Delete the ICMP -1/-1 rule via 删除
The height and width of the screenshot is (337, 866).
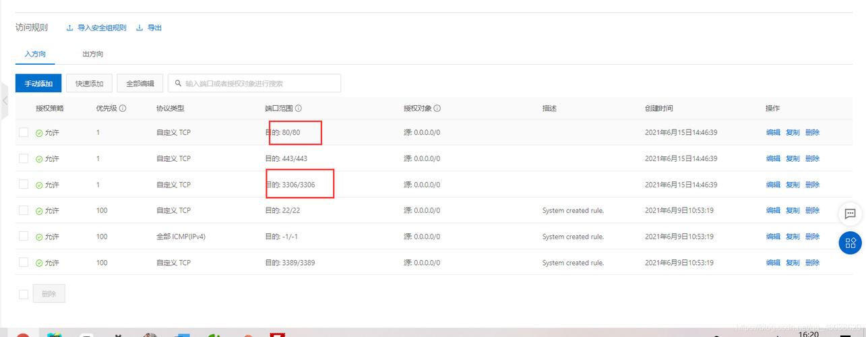click(812, 237)
